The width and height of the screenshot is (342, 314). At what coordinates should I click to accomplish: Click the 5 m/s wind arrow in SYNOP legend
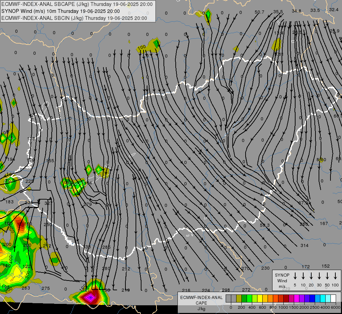295,276
